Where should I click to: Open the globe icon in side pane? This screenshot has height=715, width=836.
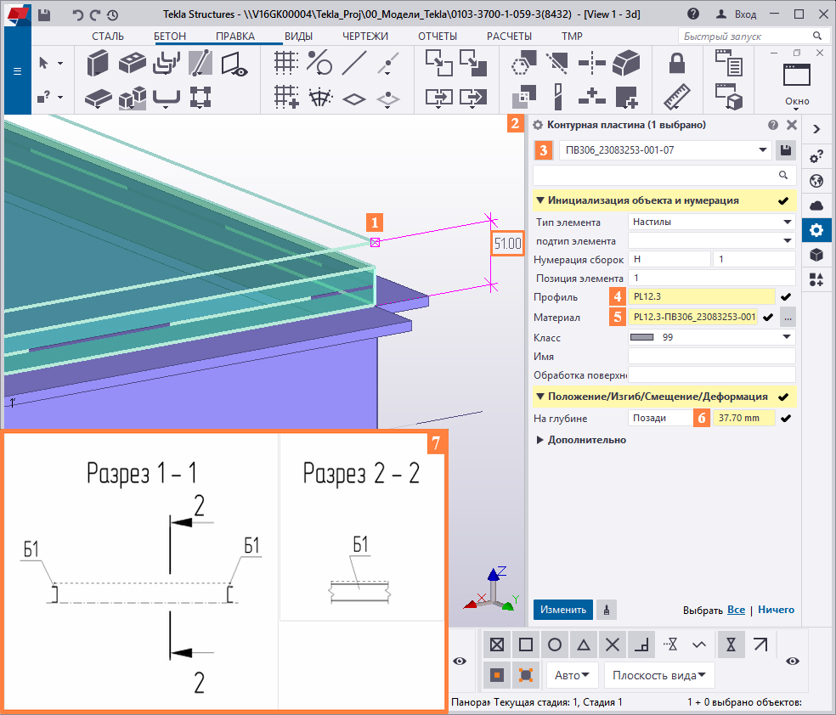[816, 181]
